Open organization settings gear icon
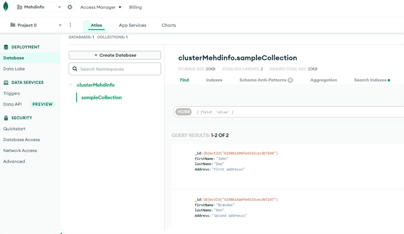The image size is (404, 234). (x=70, y=7)
